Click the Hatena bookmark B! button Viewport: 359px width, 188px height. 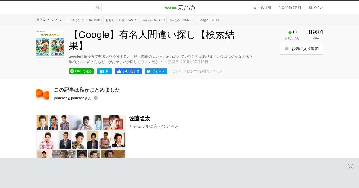[104, 71]
